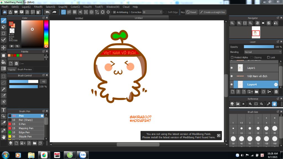Screen dimensions: 283x159
Task: Enable Protect Alpha checkbox
Action: click(x=232, y=58)
